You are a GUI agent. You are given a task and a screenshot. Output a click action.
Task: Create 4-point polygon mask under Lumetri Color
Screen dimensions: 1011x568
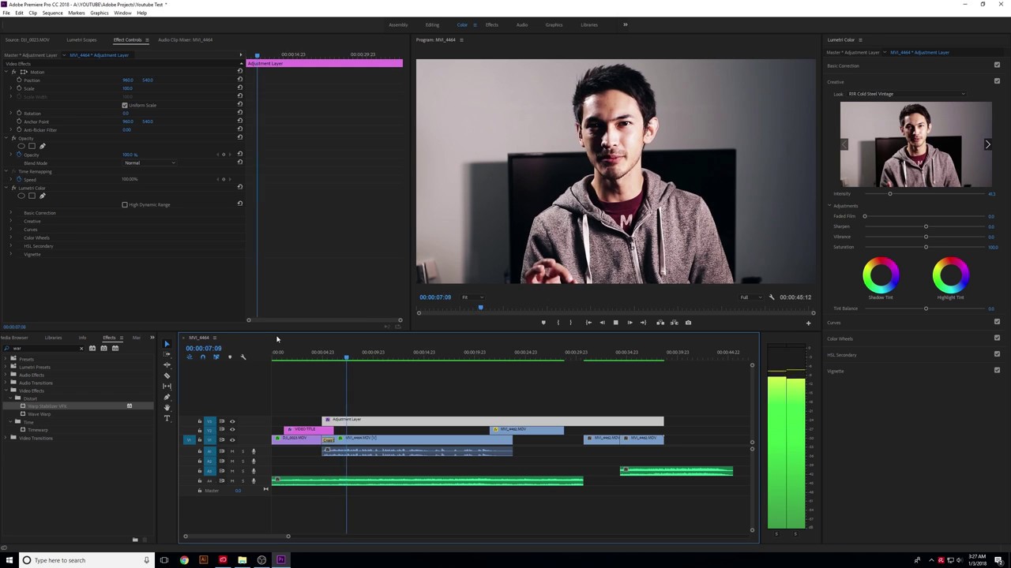tap(32, 196)
